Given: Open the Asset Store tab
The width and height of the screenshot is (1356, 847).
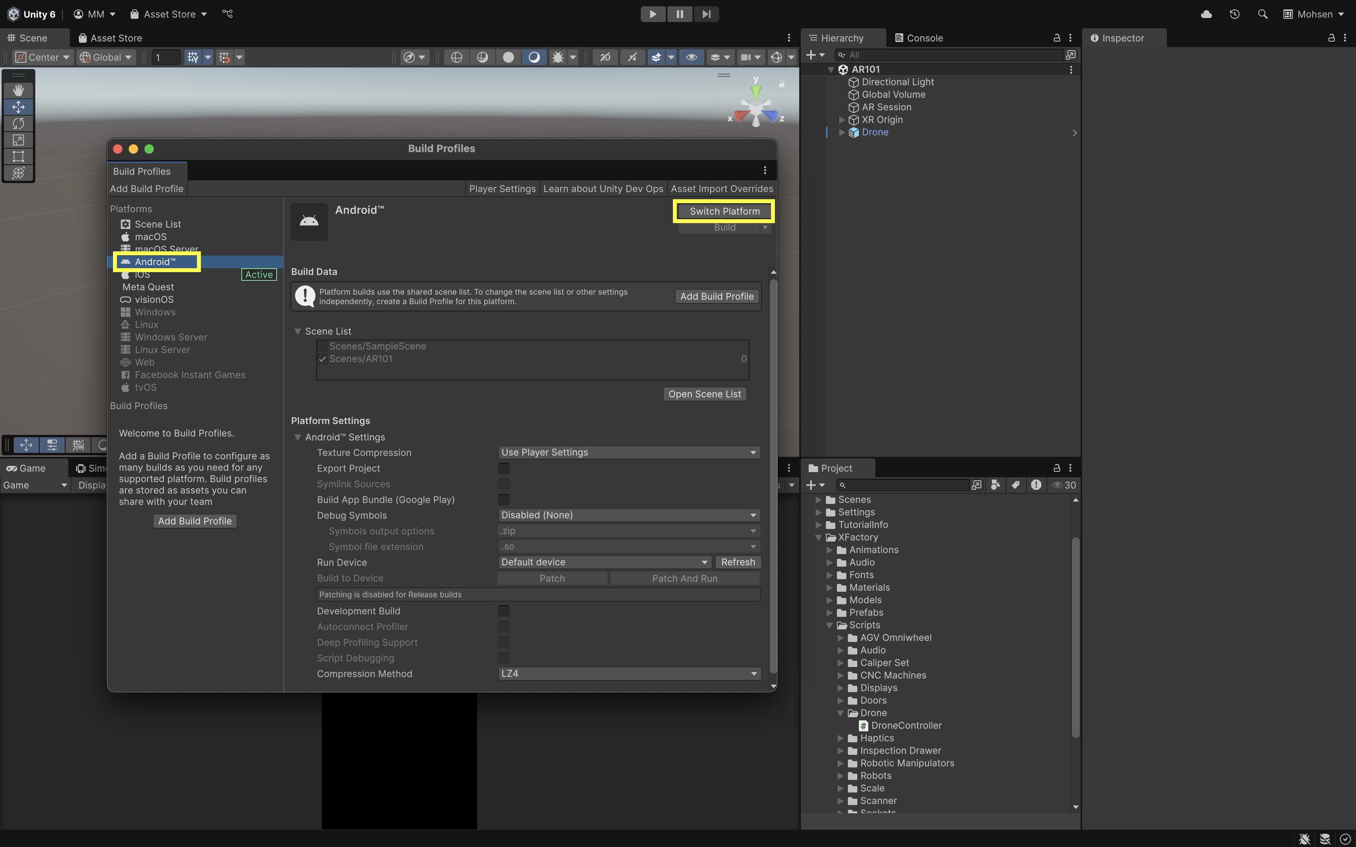Looking at the screenshot, I should [x=110, y=38].
